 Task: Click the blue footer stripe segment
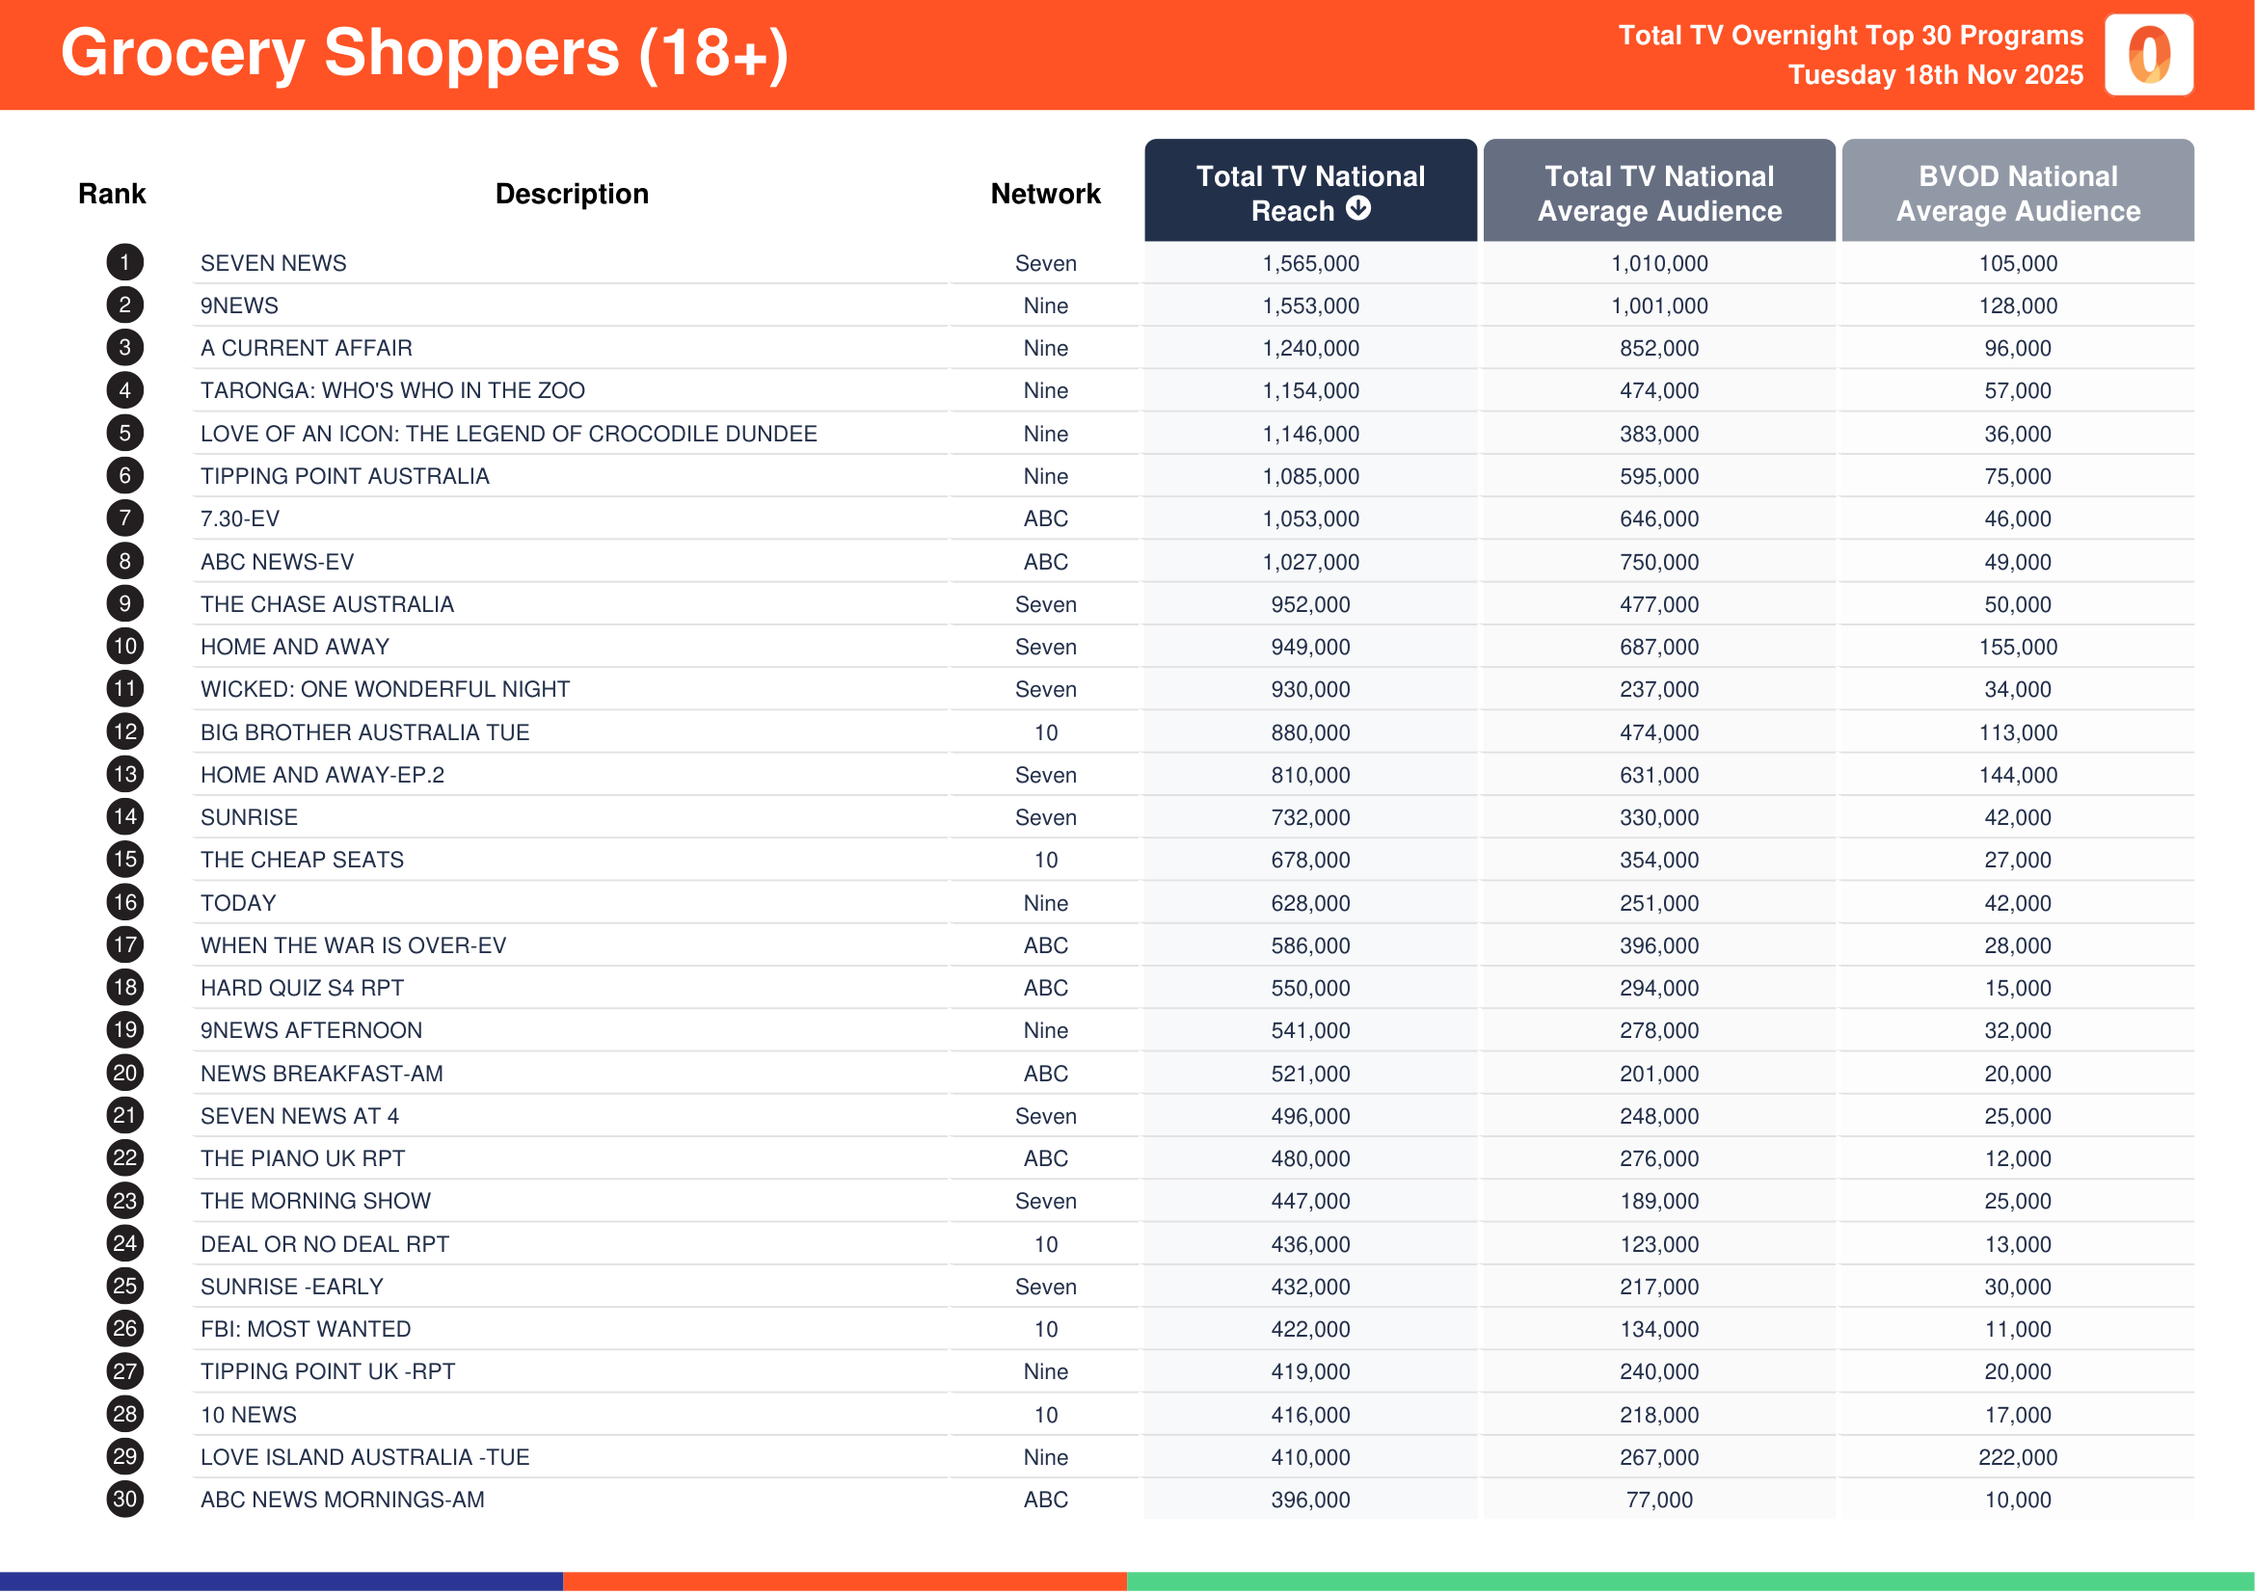pos(281,1581)
